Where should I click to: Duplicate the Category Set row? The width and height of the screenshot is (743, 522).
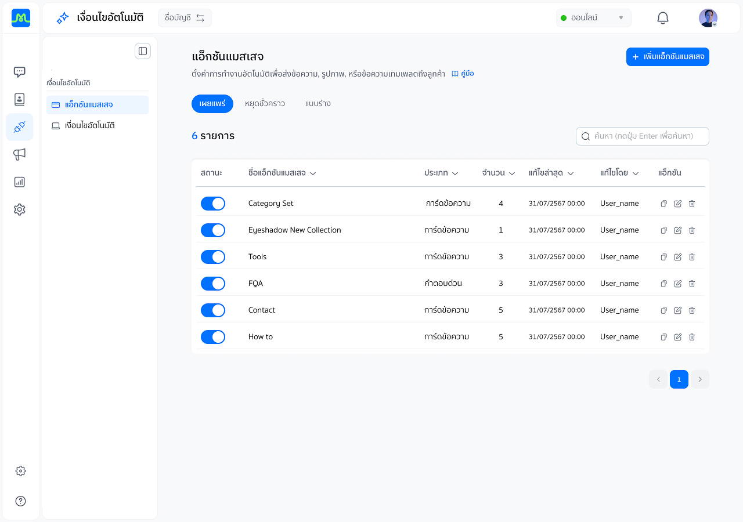664,204
